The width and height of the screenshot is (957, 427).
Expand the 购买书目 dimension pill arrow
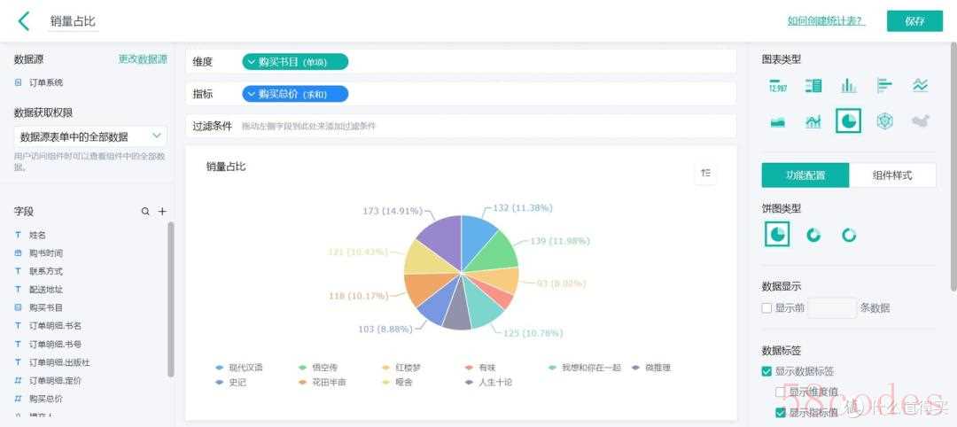point(251,62)
